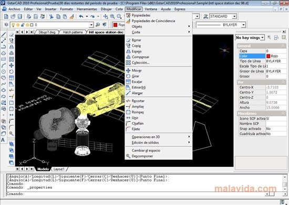Open the layer list dropdown

91,25
